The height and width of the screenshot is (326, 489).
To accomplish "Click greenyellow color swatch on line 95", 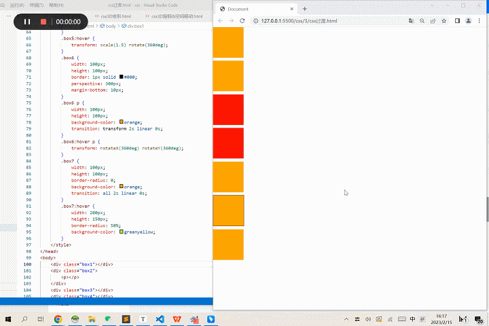I will (122, 232).
